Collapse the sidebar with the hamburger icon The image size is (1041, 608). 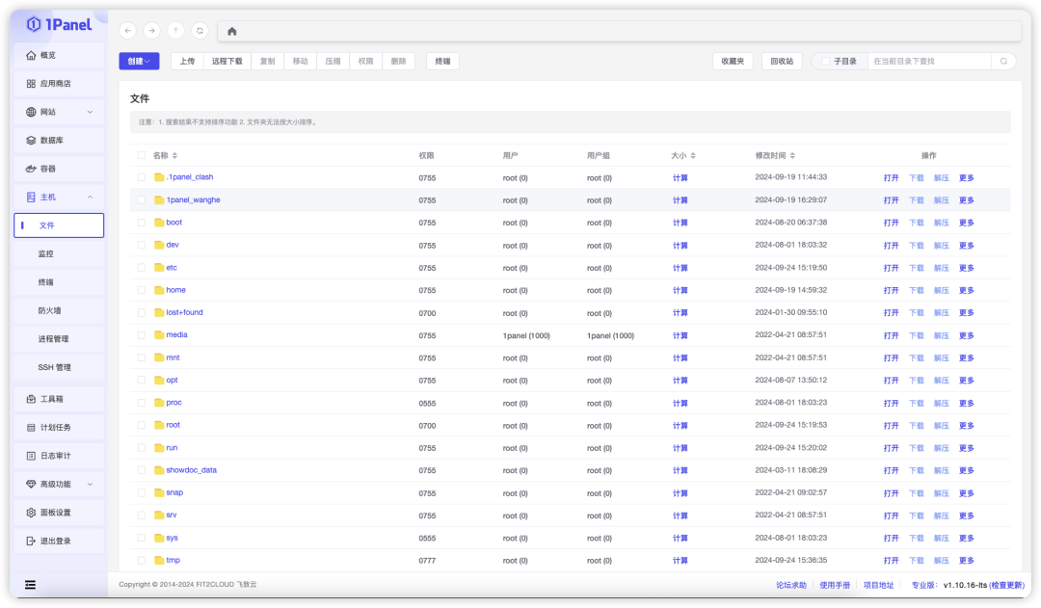[x=31, y=585]
